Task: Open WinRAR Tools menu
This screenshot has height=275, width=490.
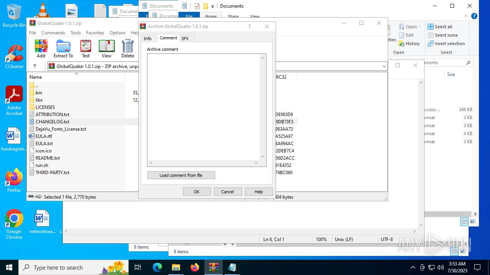Action: pyautogui.click(x=75, y=33)
